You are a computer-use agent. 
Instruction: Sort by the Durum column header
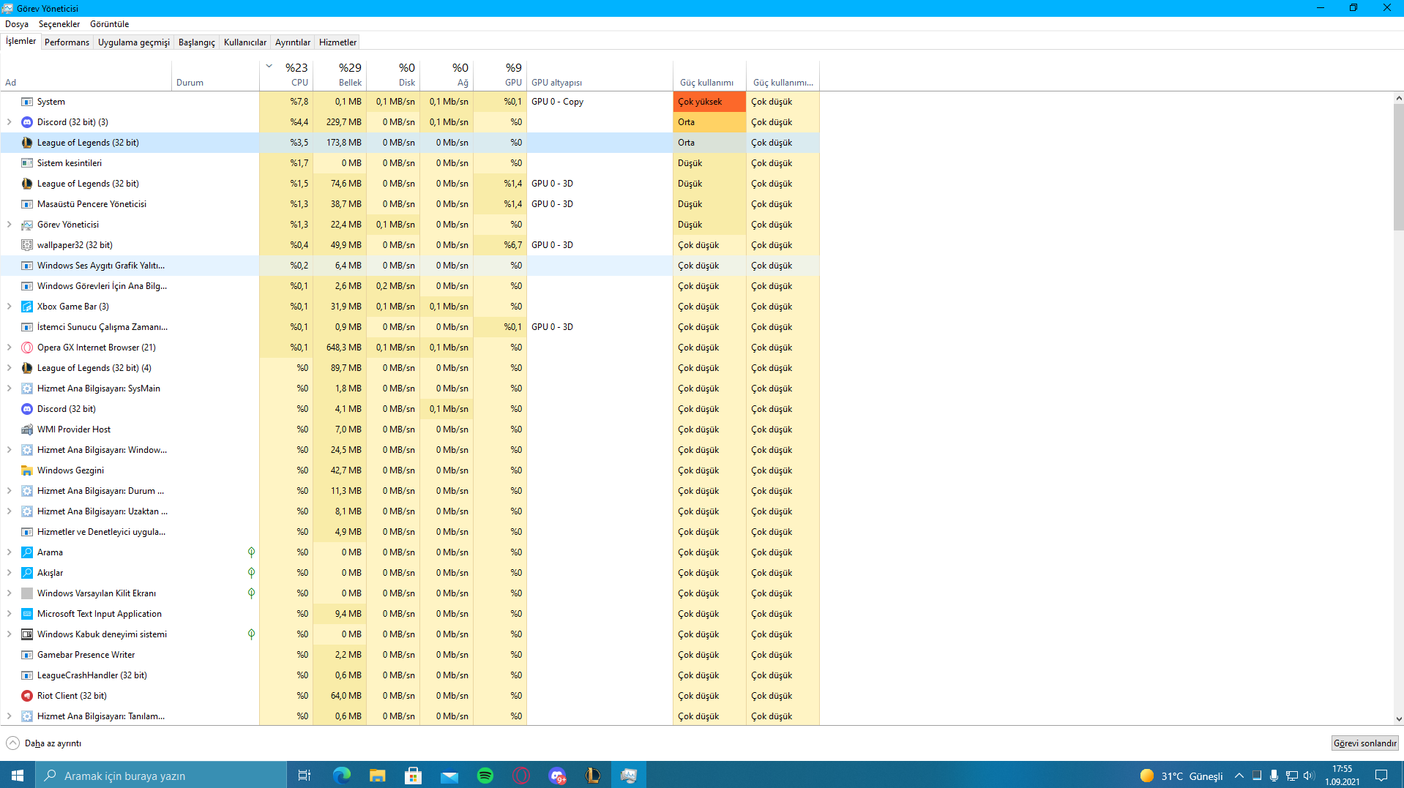(215, 75)
